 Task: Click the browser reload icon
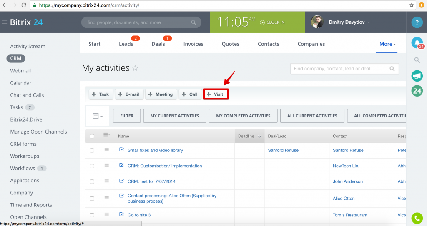pyautogui.click(x=24, y=5)
